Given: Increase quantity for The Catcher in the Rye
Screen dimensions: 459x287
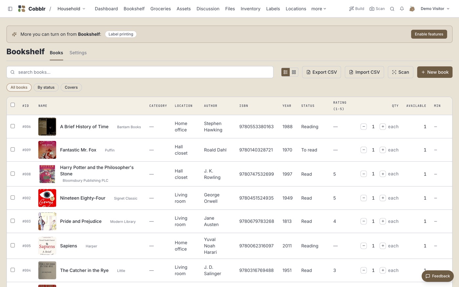Looking at the screenshot, I should [383, 270].
